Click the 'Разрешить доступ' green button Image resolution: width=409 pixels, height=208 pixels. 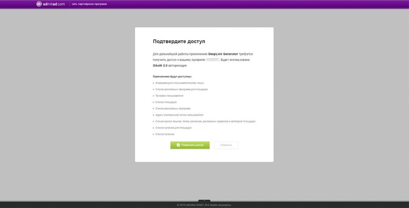(x=190, y=145)
